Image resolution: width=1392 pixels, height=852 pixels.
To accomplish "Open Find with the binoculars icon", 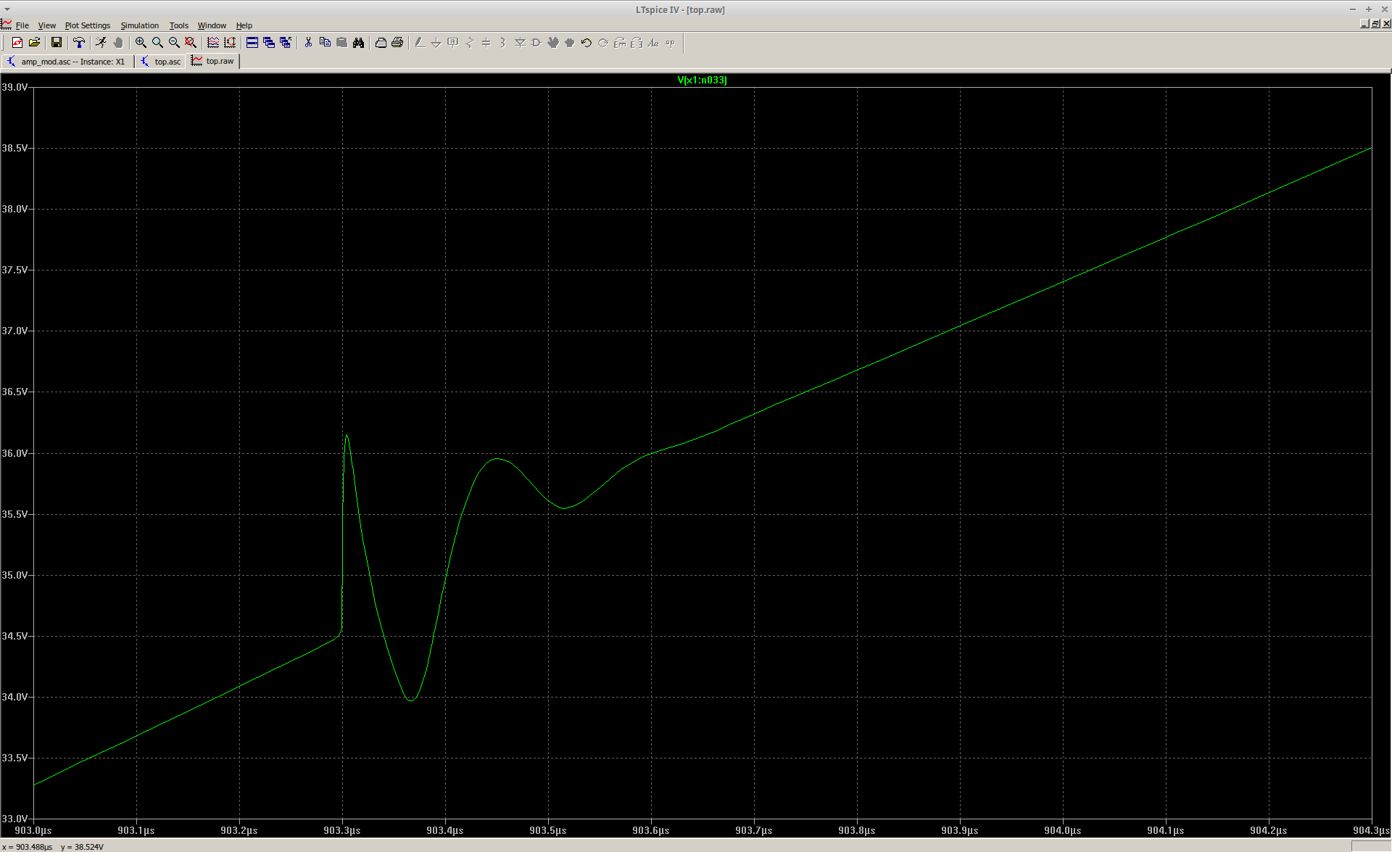I will tap(358, 43).
